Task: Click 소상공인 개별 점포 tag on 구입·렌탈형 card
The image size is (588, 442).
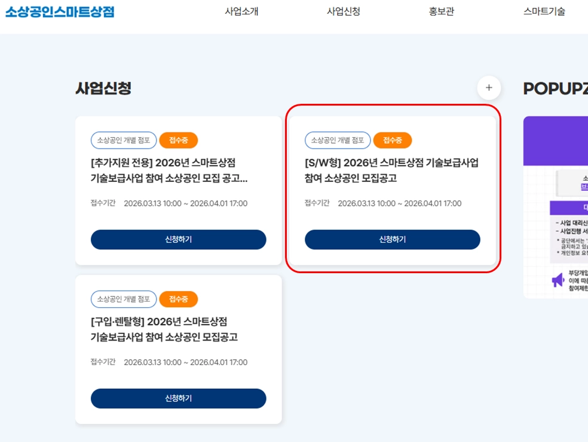Action: pyautogui.click(x=124, y=299)
